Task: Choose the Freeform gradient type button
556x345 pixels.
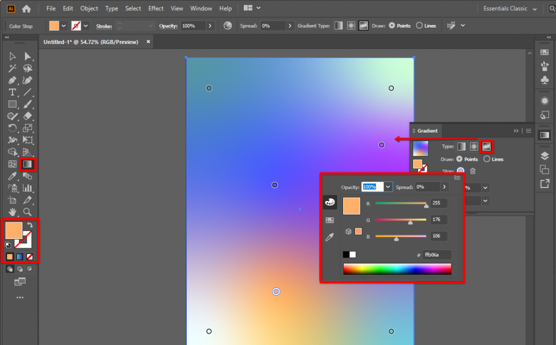Action: tap(486, 147)
